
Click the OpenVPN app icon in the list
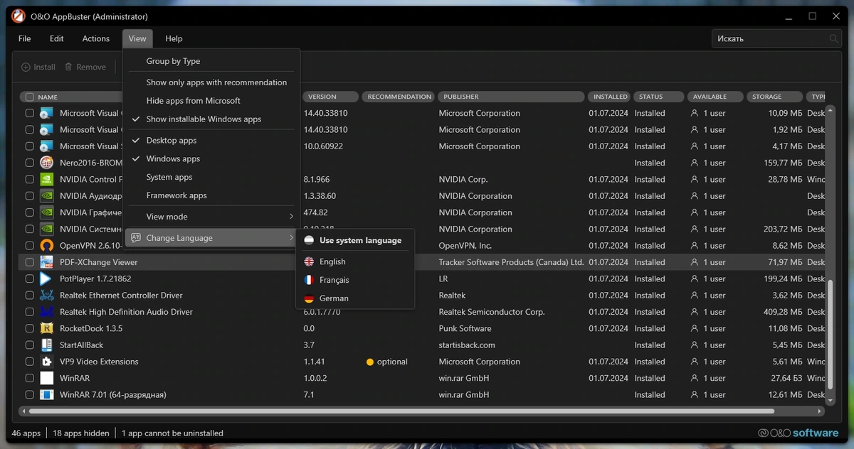click(46, 246)
